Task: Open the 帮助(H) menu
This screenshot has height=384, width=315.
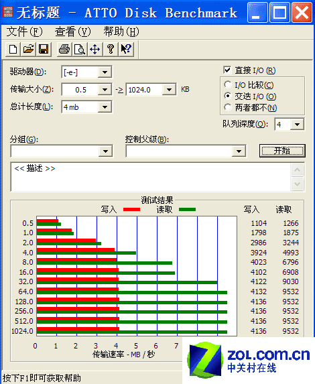Action: 121,31
